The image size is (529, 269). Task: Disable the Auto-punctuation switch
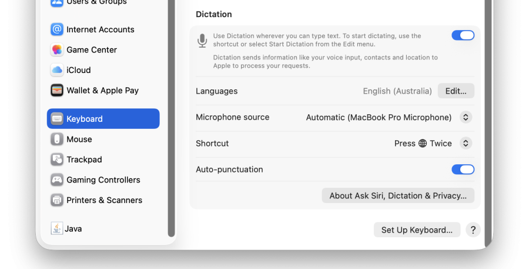coord(463,170)
